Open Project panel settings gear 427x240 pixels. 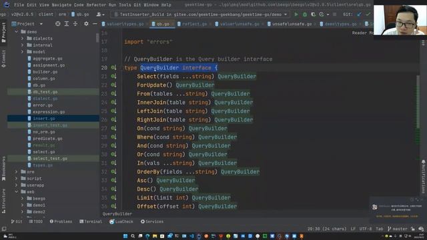pos(86,24)
